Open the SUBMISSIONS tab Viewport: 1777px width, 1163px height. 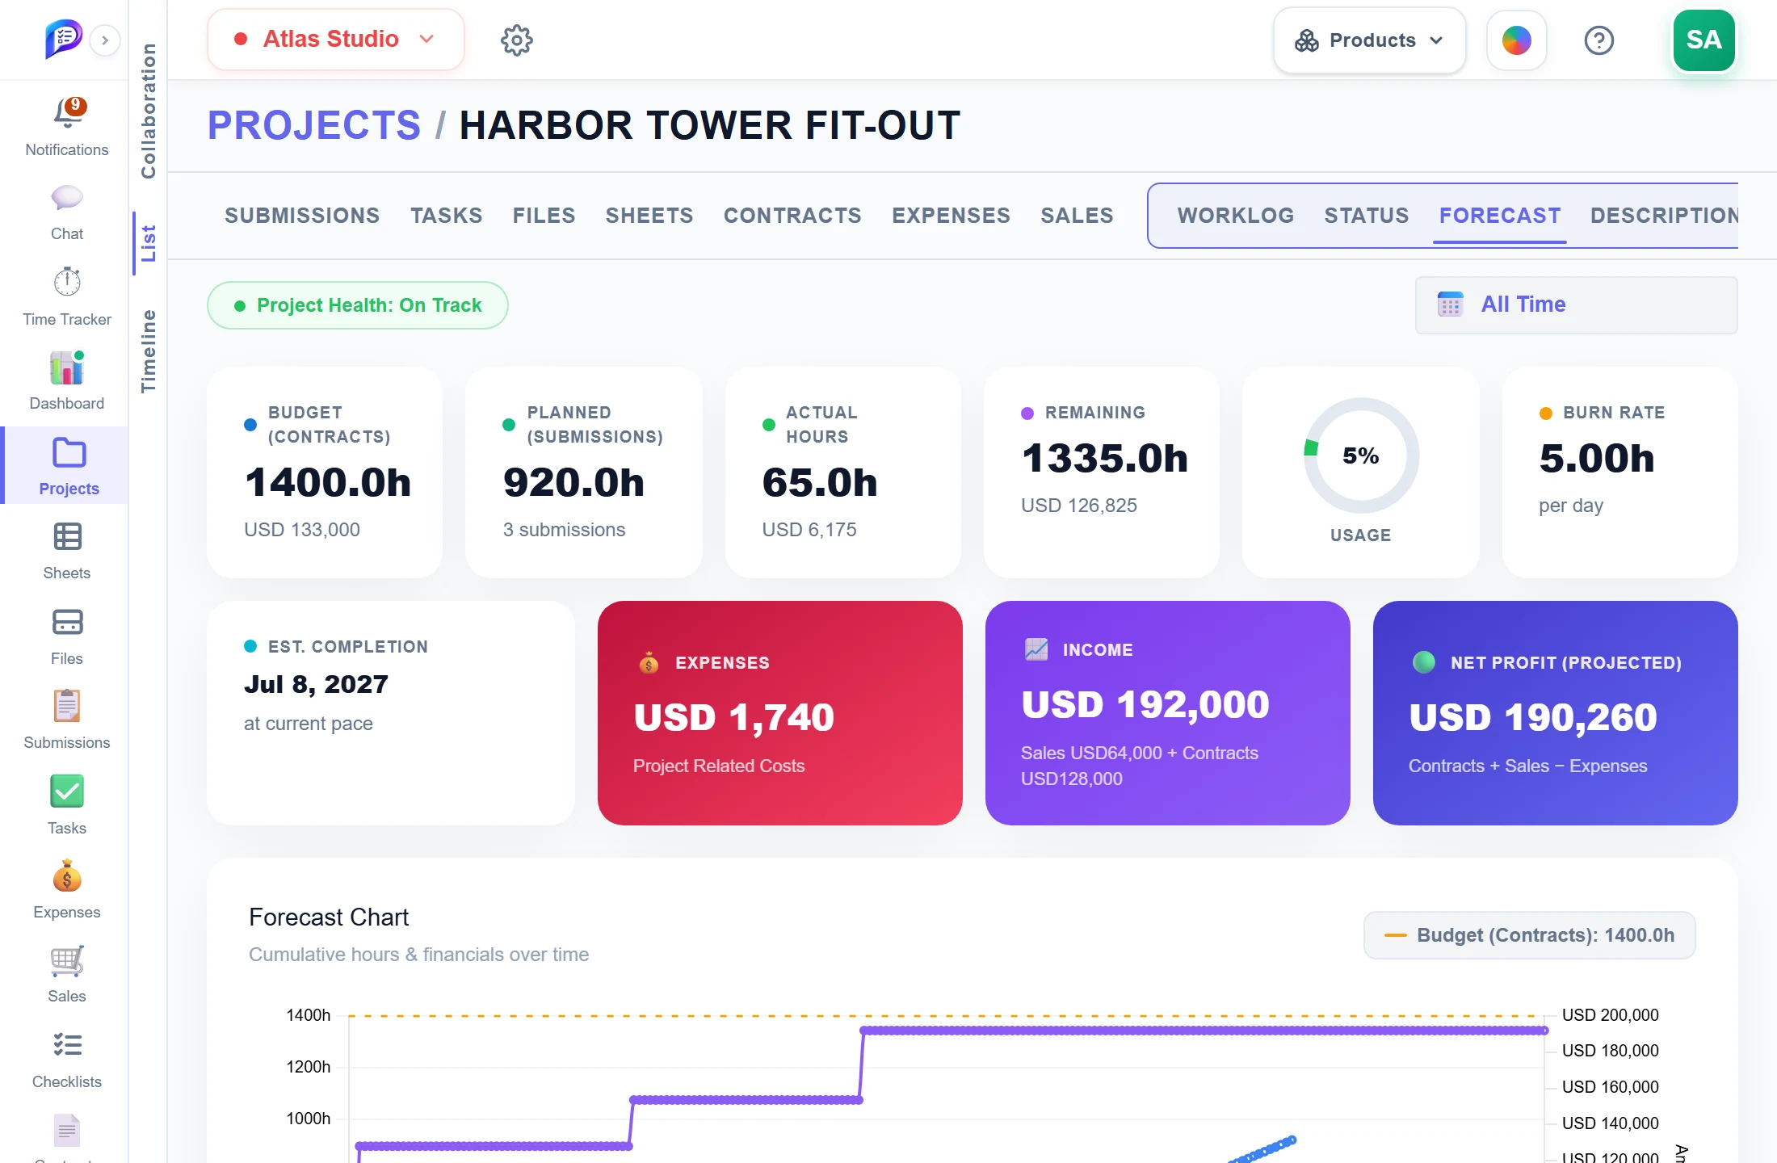[x=302, y=216]
